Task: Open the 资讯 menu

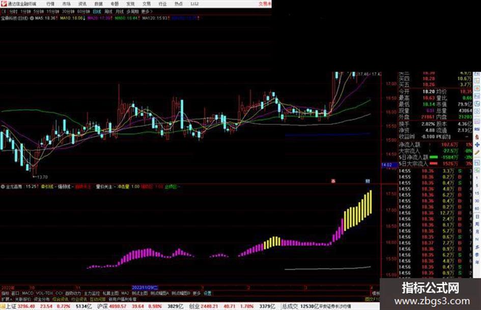Action: pos(82,4)
